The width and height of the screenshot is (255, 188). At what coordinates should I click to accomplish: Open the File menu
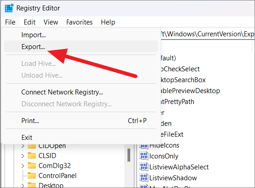(x=10, y=22)
